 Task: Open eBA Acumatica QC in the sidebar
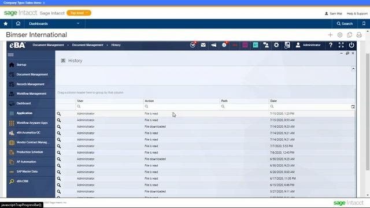[x=31, y=132]
